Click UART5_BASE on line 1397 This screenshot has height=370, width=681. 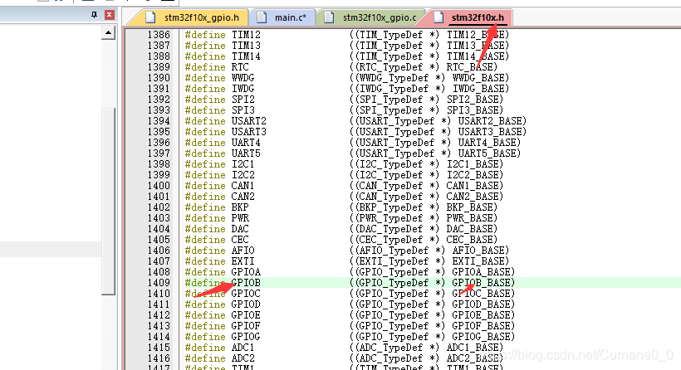pyautogui.click(x=487, y=153)
